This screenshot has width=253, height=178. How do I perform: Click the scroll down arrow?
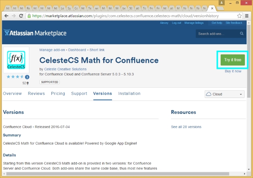click(x=249, y=169)
